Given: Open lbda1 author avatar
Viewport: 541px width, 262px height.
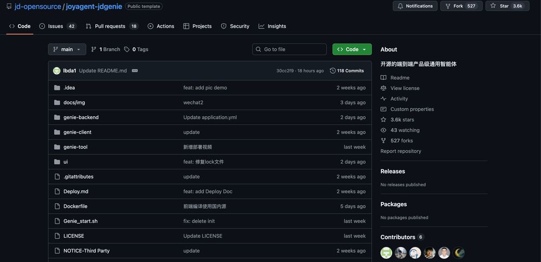Looking at the screenshot, I should [x=57, y=71].
